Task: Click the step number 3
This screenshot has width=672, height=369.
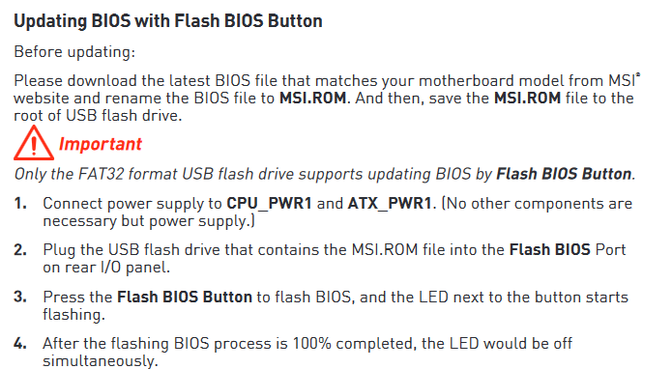Action: click(x=19, y=298)
